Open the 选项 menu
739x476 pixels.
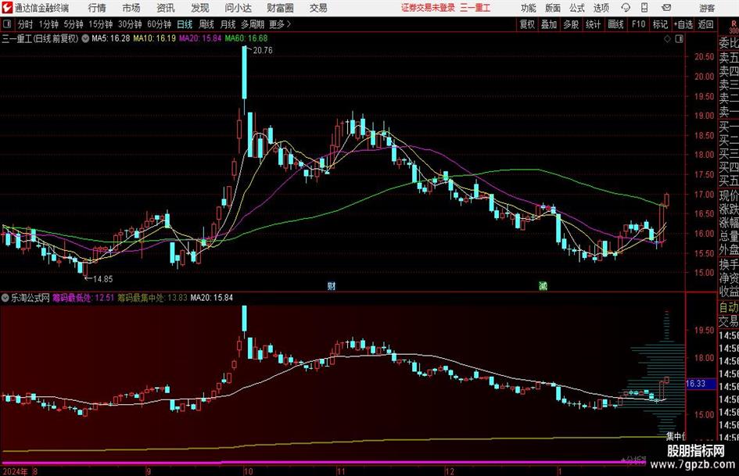(601, 8)
